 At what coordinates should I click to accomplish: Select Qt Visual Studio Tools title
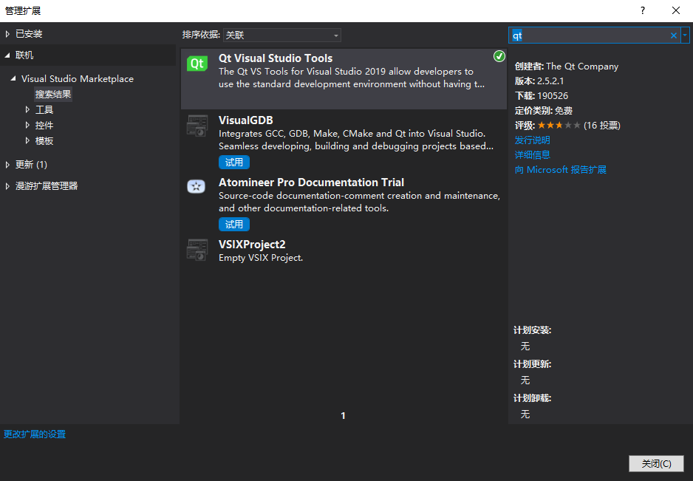(276, 58)
